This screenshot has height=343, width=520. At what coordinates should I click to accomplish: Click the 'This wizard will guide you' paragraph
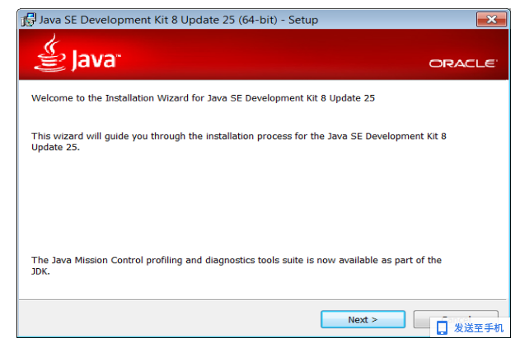(x=239, y=142)
